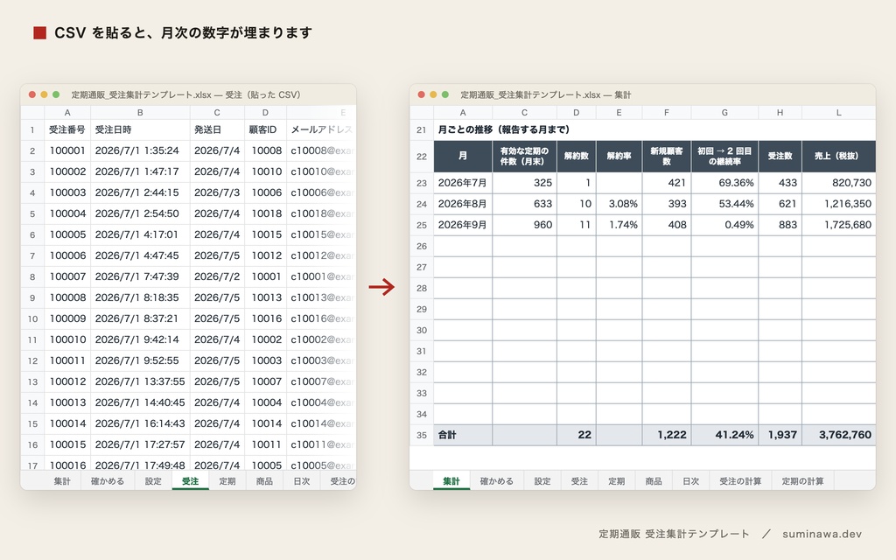
Task: Select the 960 active subscriptions cell
Action: coord(525,225)
